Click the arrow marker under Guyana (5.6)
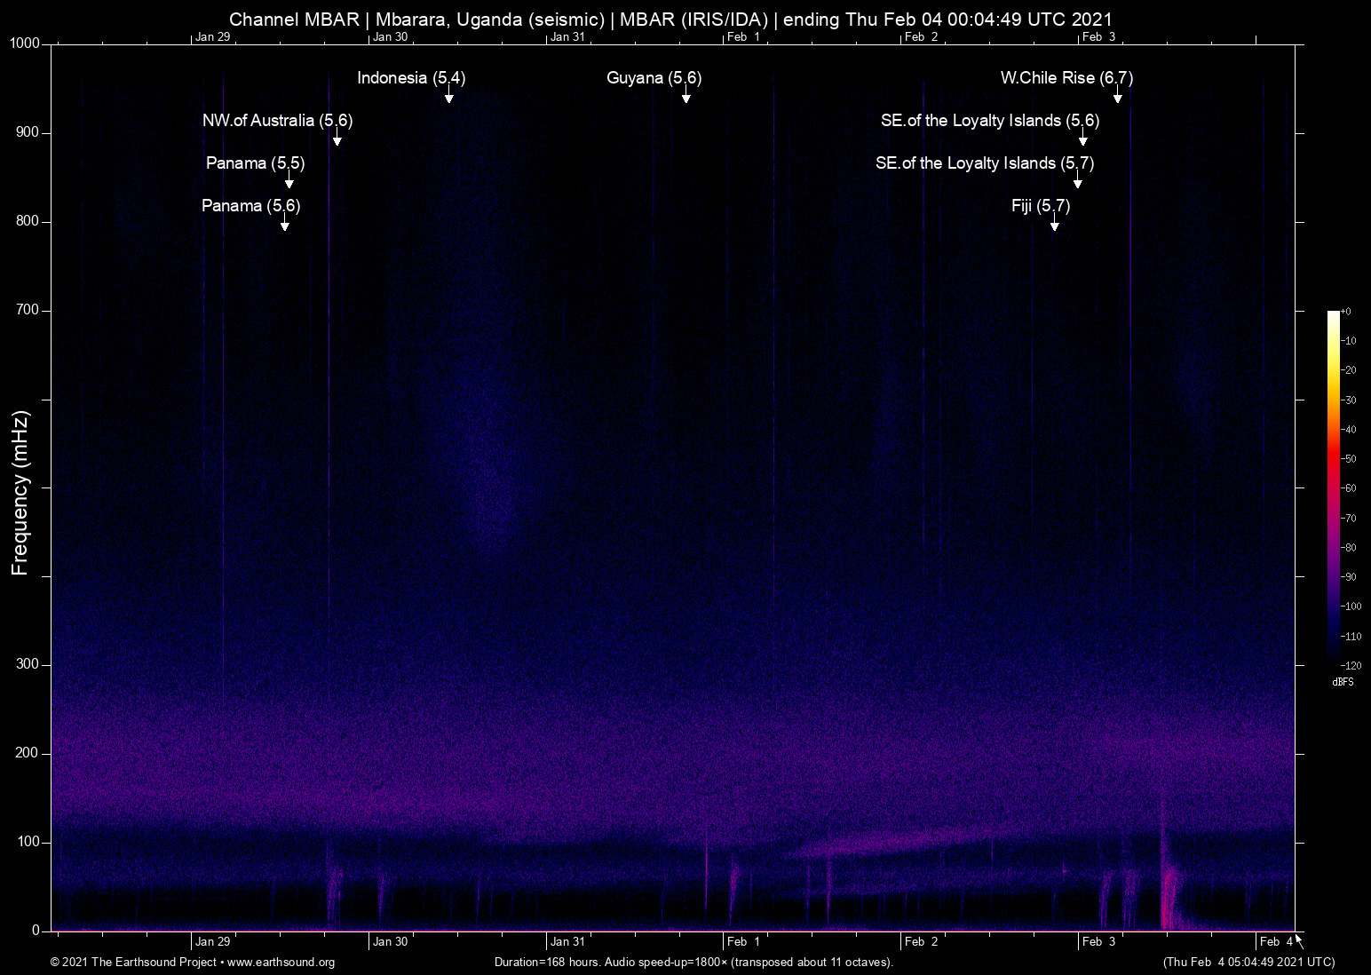The image size is (1371, 975). pyautogui.click(x=685, y=97)
